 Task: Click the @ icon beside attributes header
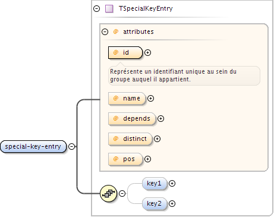click(x=116, y=32)
